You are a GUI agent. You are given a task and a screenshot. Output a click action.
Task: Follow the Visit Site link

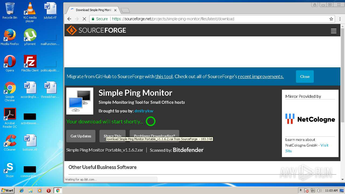[x=307, y=148]
